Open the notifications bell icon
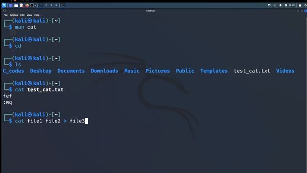This screenshot has height=173, width=307. click(280, 5)
